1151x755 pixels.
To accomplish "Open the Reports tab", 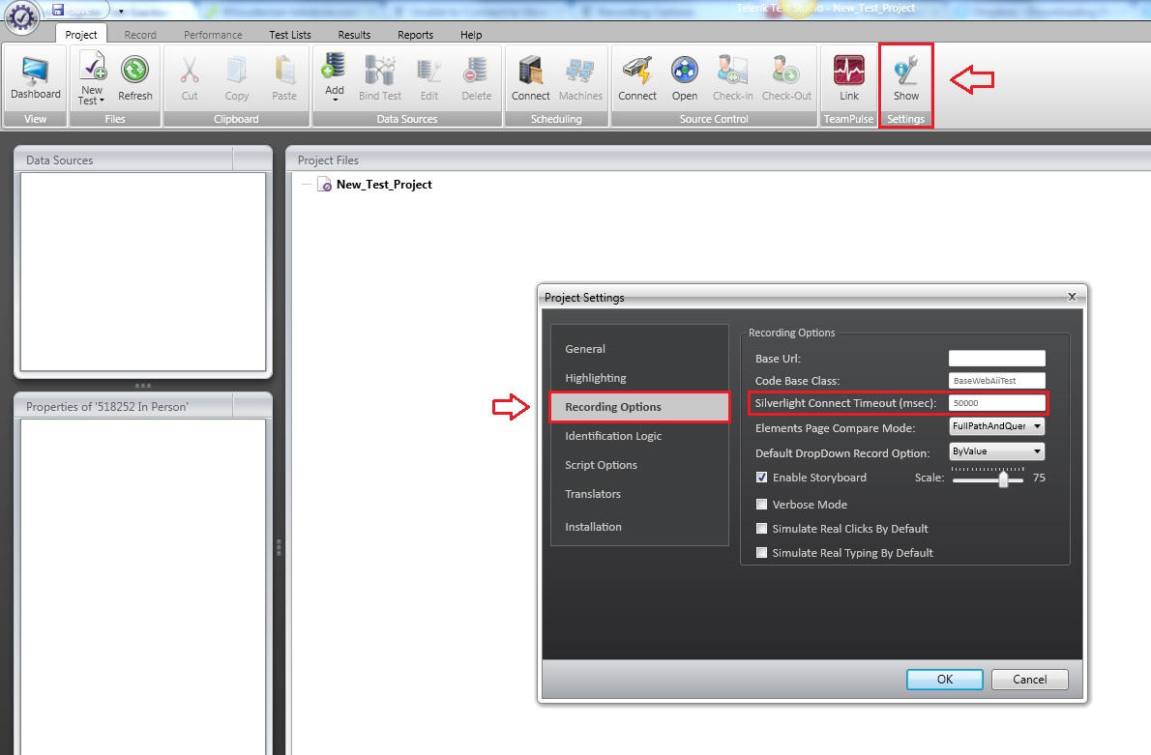I will [416, 35].
